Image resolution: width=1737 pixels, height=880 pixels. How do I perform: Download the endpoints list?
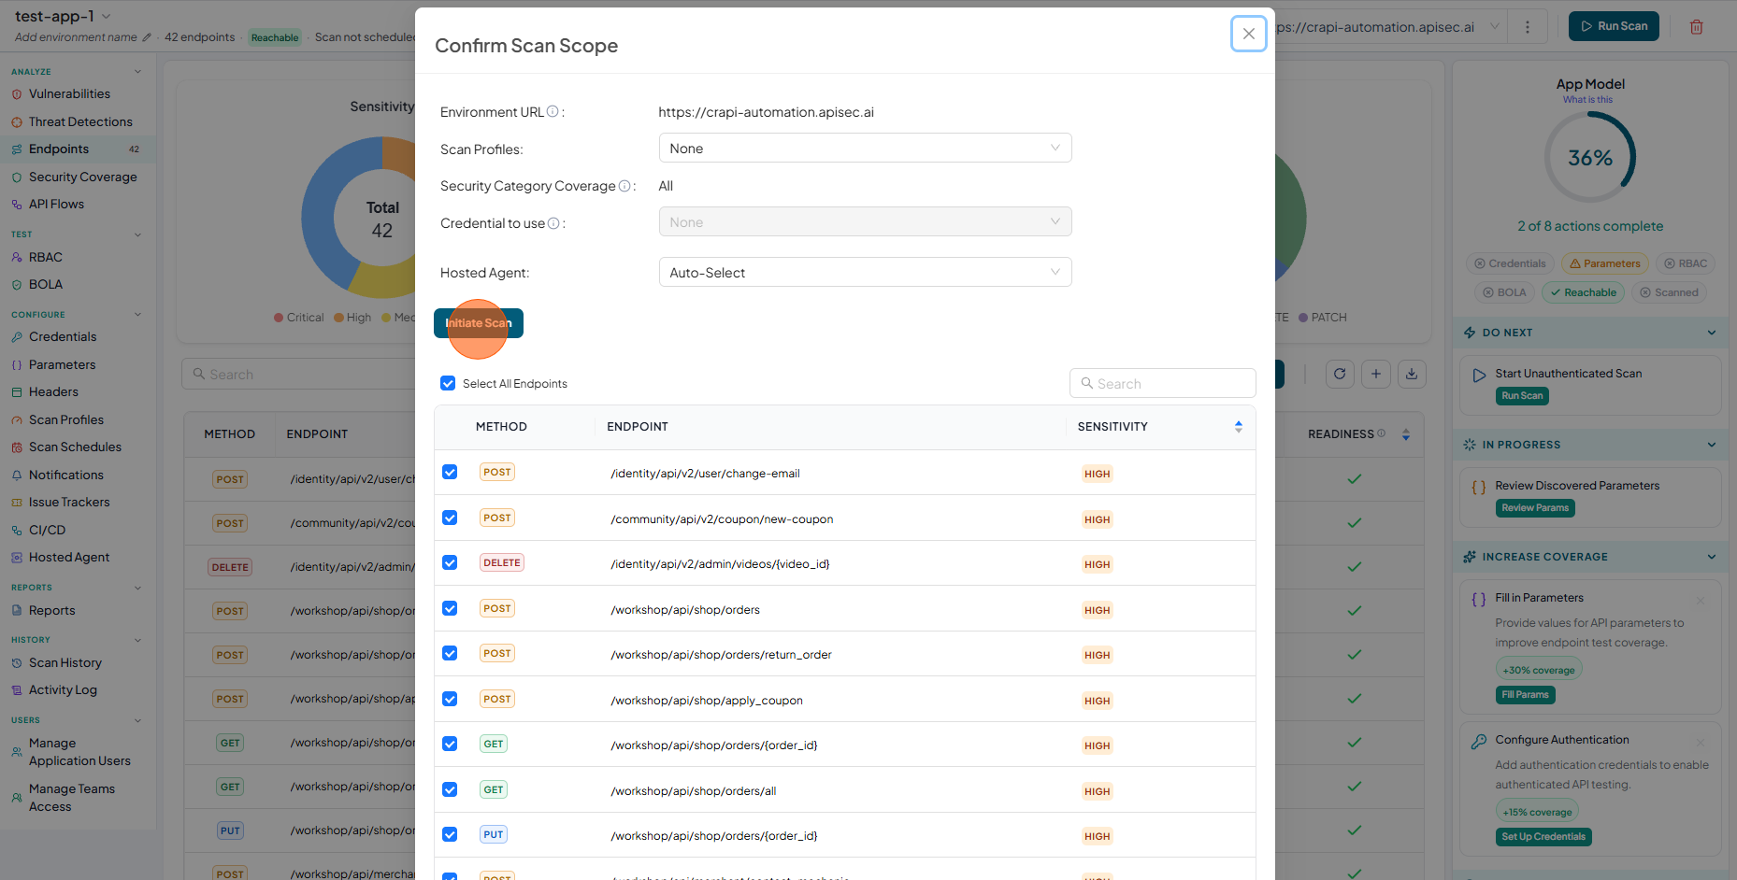tap(1412, 374)
